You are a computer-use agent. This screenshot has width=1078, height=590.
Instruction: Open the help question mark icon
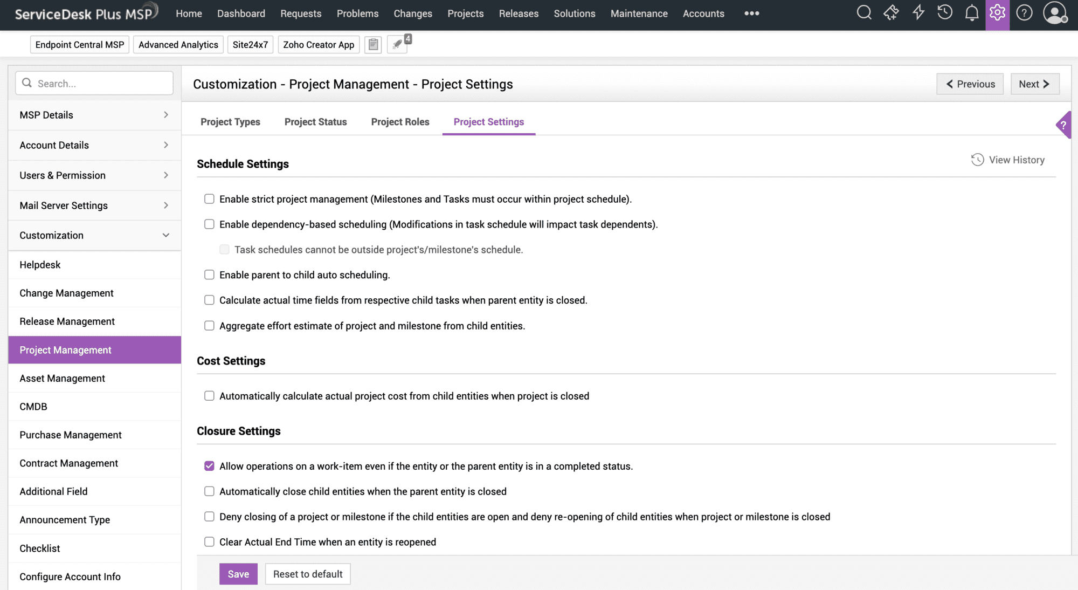click(x=1024, y=12)
